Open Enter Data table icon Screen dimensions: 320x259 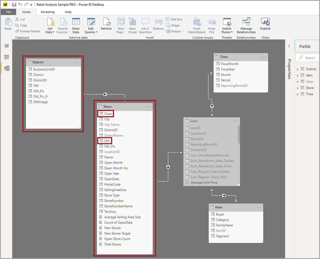coord(76,22)
